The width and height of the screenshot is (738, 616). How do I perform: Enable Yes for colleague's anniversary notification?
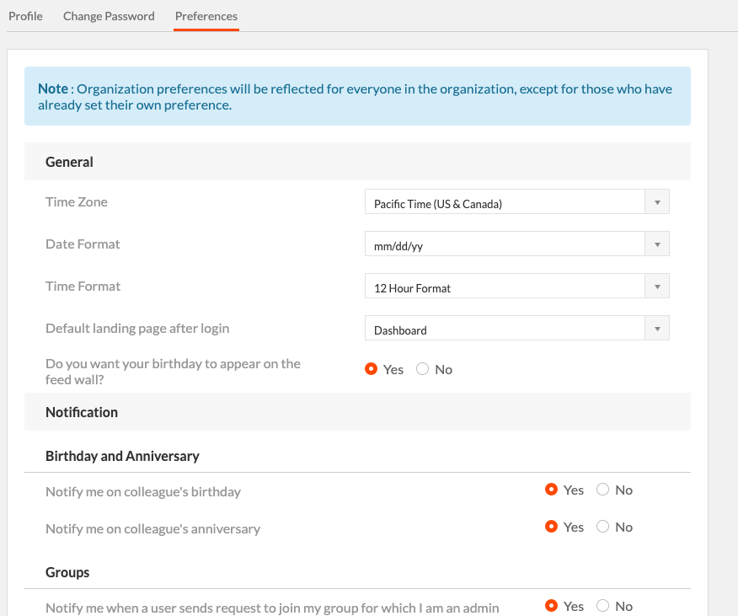pyautogui.click(x=551, y=527)
